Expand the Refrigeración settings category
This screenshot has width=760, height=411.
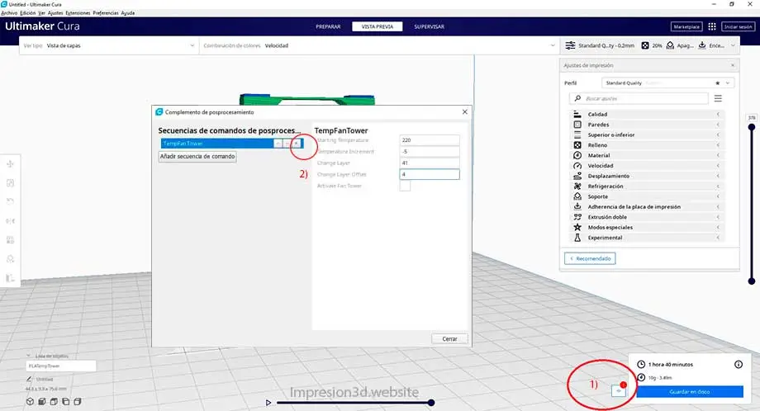coord(648,187)
